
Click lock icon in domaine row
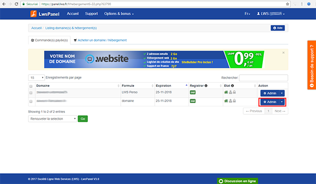234,101
